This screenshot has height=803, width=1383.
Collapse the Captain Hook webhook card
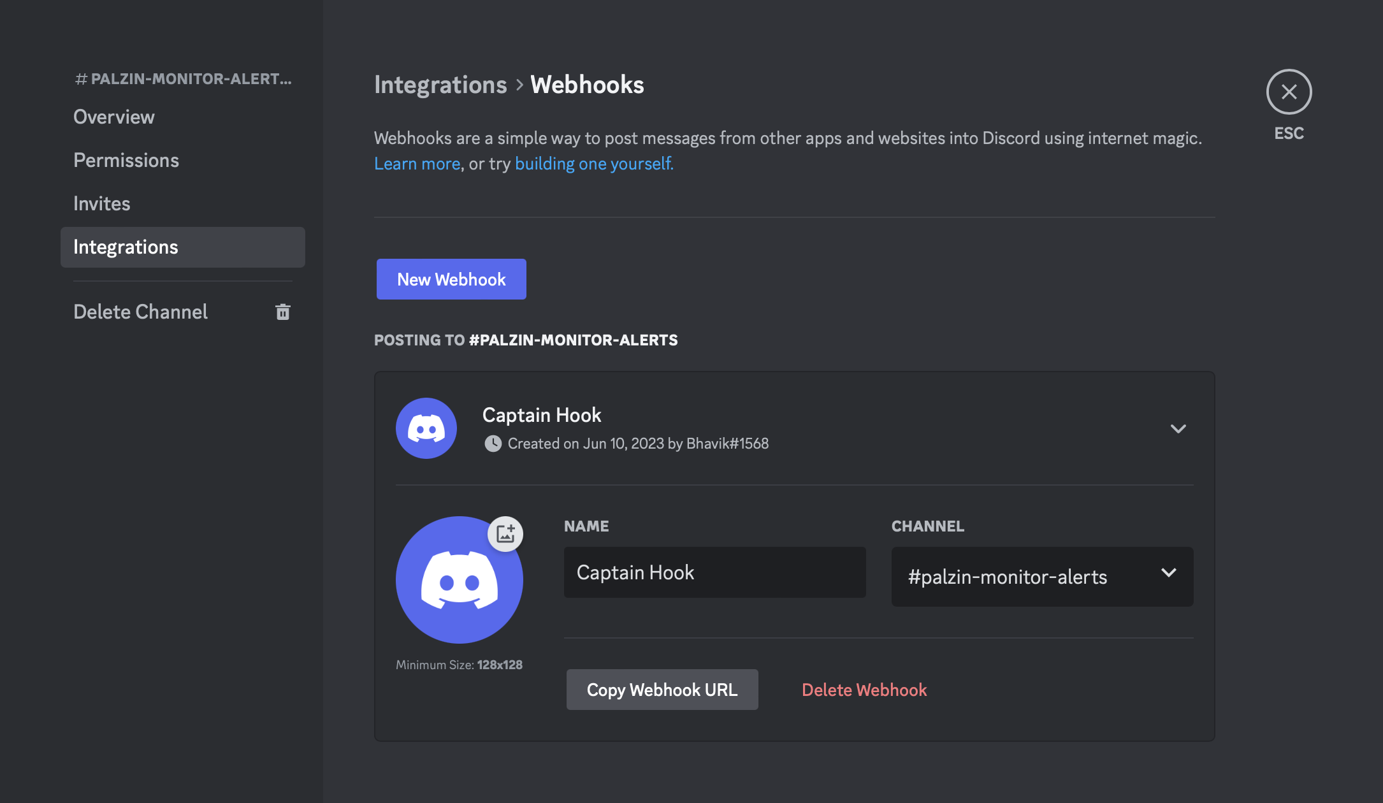(1178, 429)
